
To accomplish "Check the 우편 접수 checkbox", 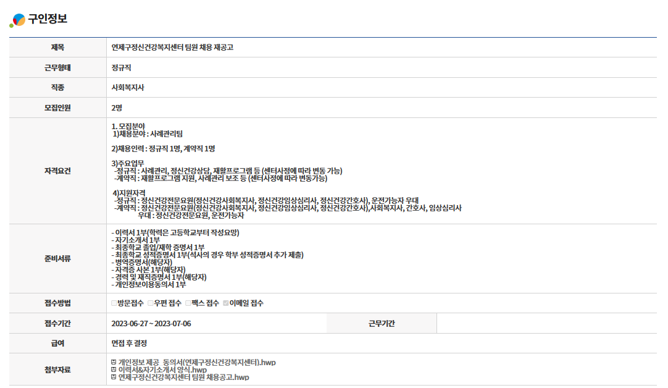I will coord(150,303).
